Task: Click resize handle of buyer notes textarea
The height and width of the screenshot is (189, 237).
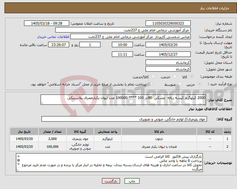Action: pos(17,170)
